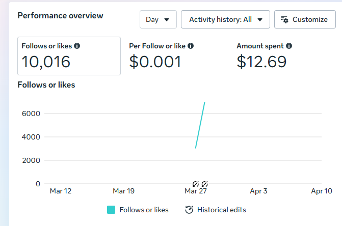Click second historical edit marker on chart

point(204,183)
